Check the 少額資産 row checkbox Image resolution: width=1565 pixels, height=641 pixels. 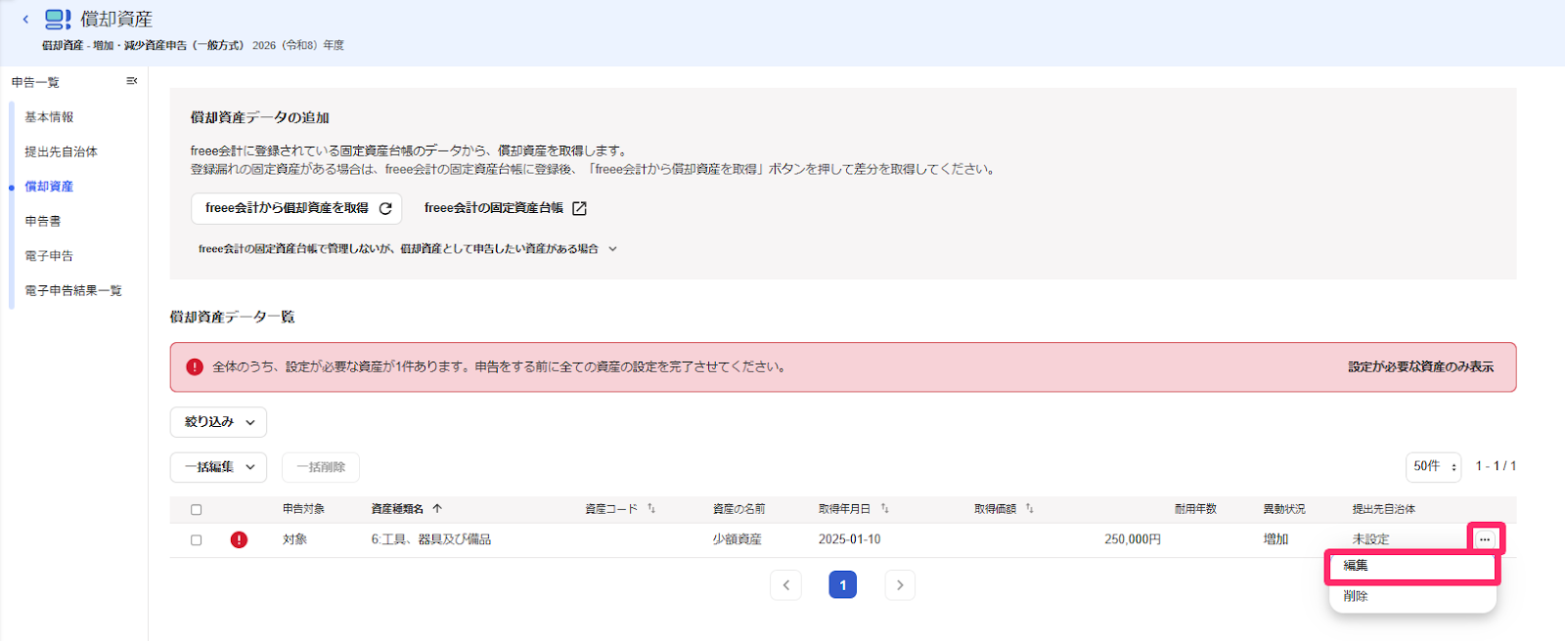197,539
